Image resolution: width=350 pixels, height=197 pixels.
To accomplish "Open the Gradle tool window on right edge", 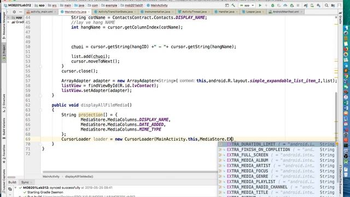I will pyautogui.click(x=340, y=18).
